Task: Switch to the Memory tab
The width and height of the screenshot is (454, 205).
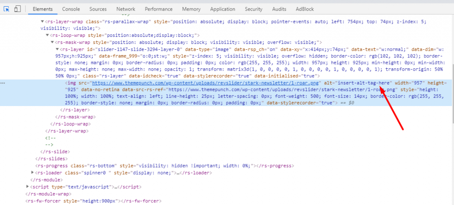Action: click(x=191, y=9)
